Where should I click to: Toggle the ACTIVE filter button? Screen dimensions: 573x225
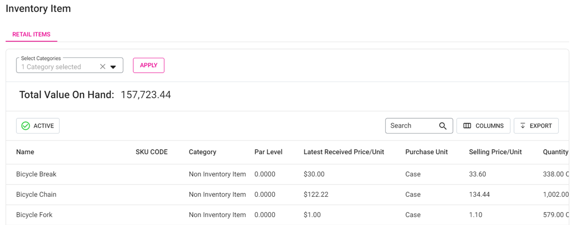(38, 126)
